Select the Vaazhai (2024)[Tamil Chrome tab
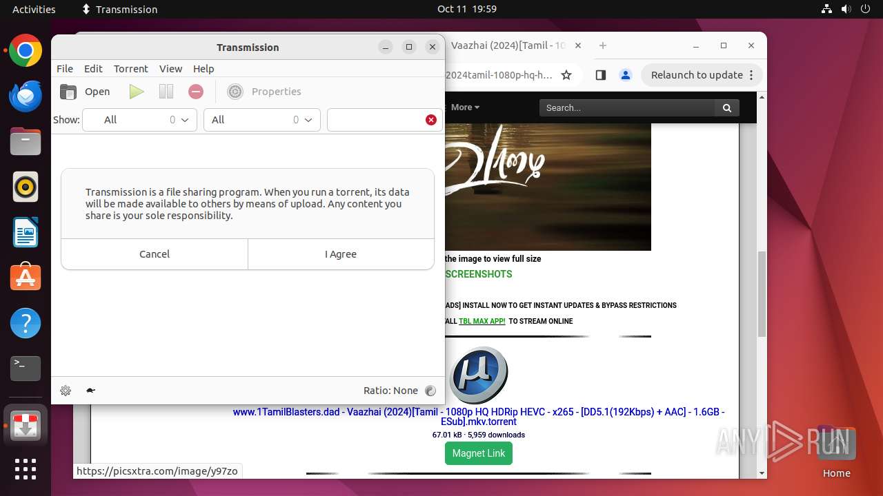This screenshot has height=496, width=883. (x=508, y=45)
